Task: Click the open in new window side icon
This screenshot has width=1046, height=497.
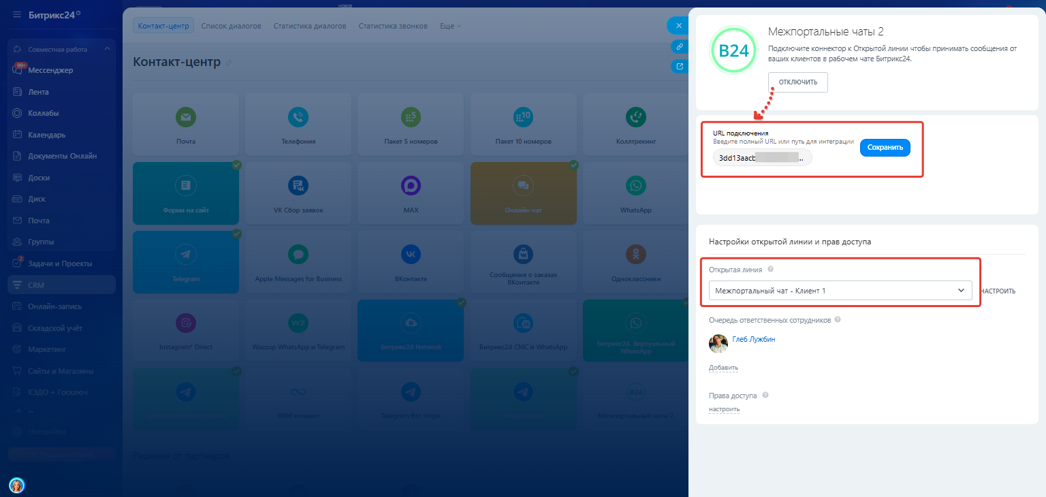Action: click(679, 67)
